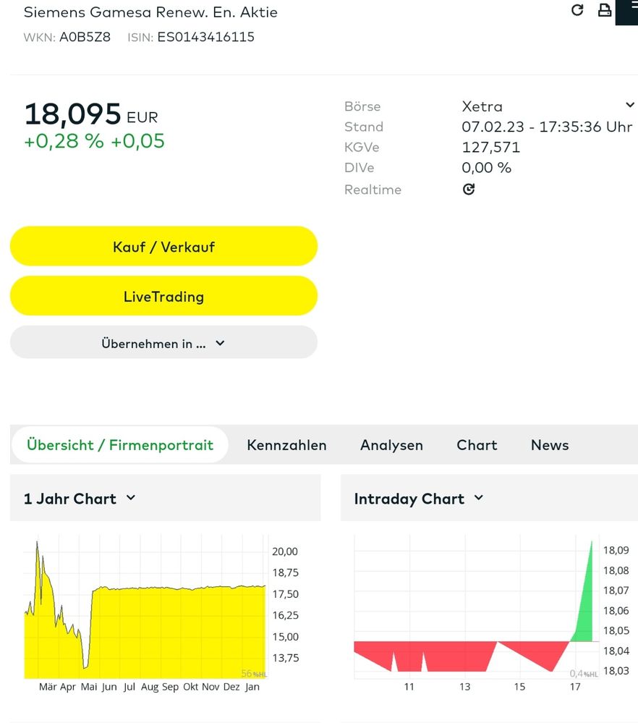Click the intraday red-green price chart
The height and width of the screenshot is (723, 638).
(476, 606)
